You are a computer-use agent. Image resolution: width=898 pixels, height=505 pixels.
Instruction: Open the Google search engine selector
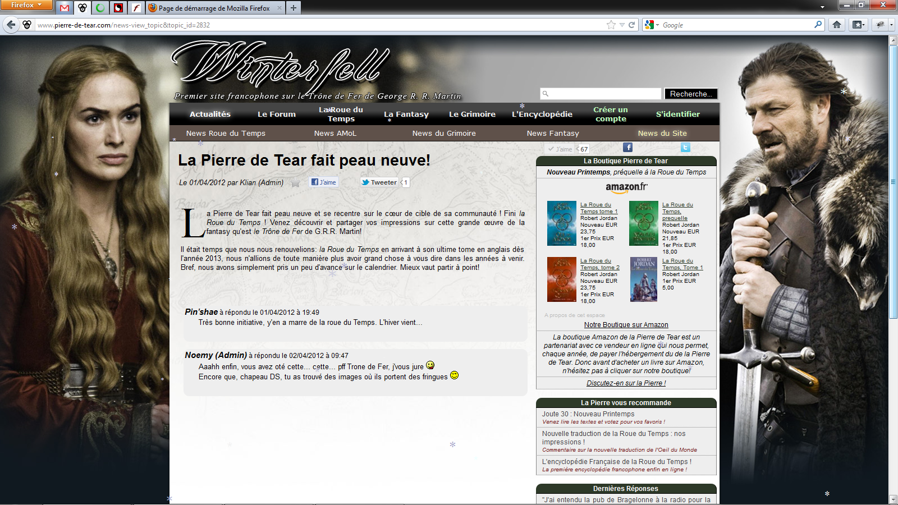point(652,25)
